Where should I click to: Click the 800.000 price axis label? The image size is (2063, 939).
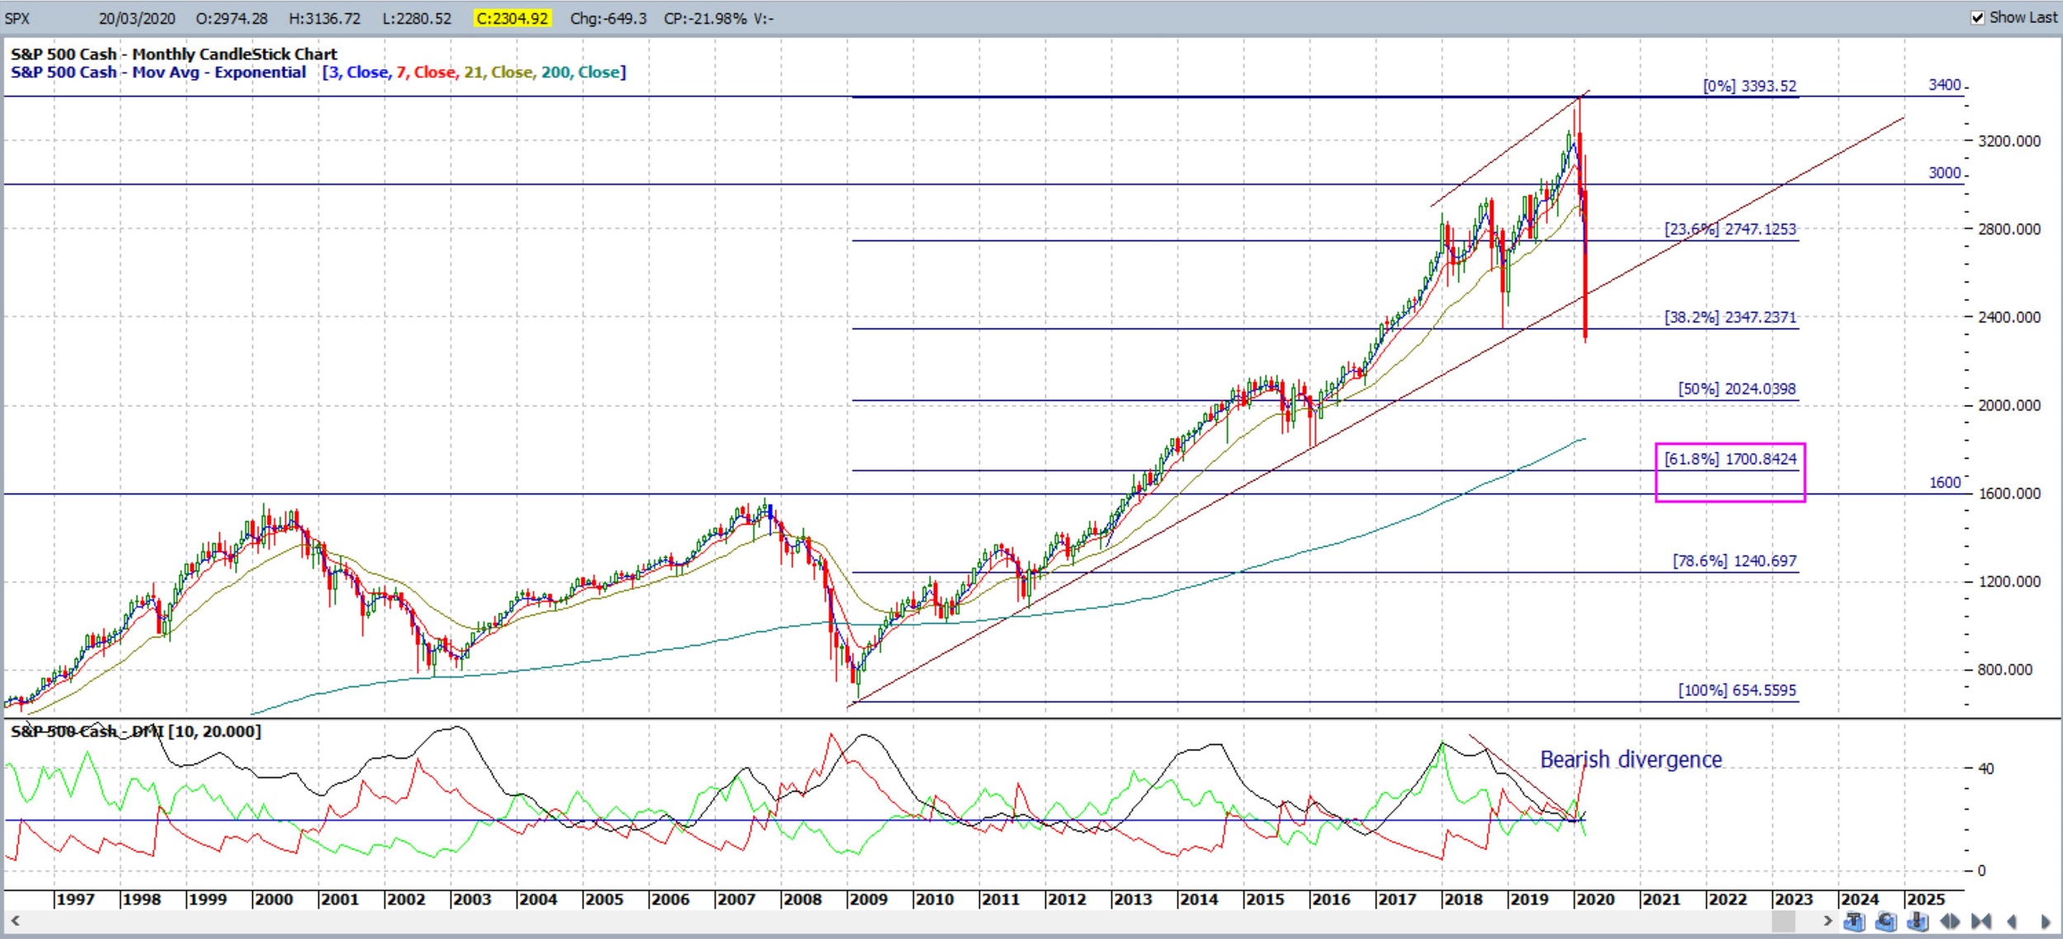pos(2005,670)
